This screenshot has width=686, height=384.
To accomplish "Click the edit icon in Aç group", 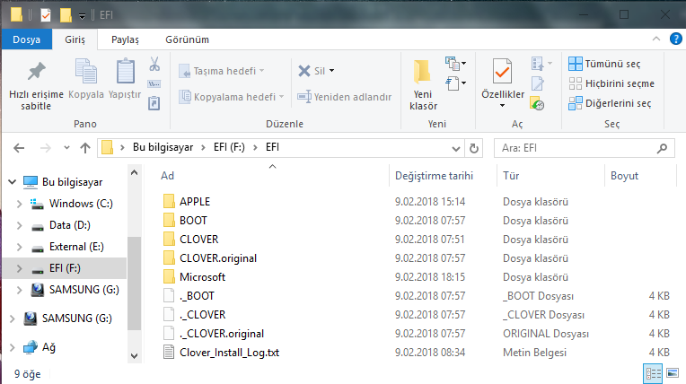I will point(538,83).
